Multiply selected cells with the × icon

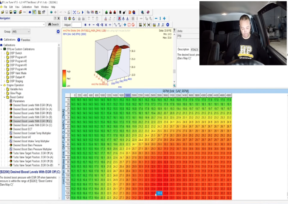point(106,25)
